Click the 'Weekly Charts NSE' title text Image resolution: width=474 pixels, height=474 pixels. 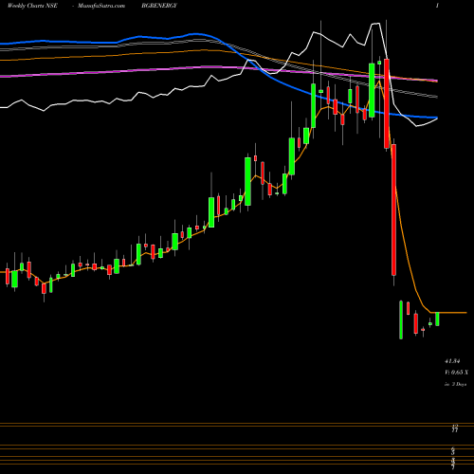coord(32,6)
